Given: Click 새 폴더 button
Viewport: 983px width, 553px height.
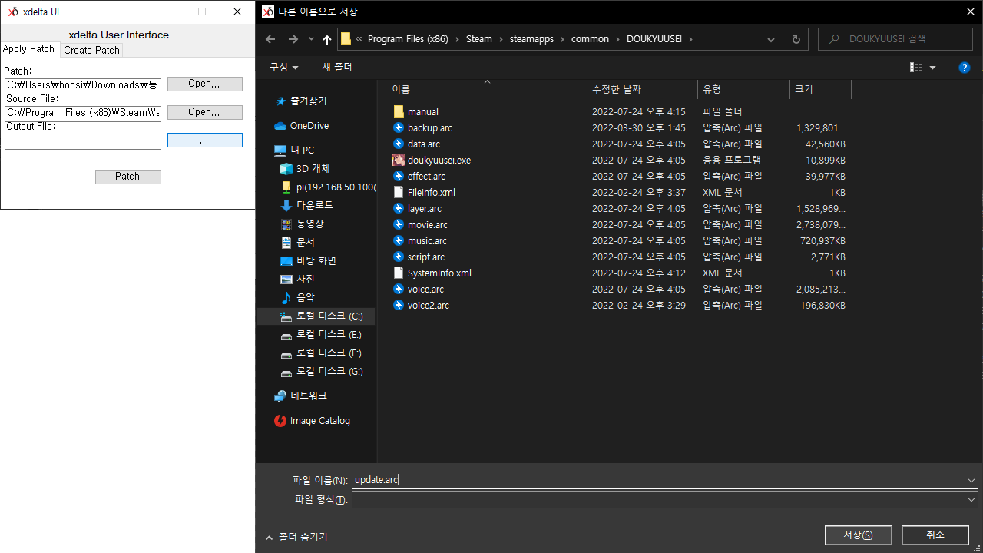Looking at the screenshot, I should 337,68.
